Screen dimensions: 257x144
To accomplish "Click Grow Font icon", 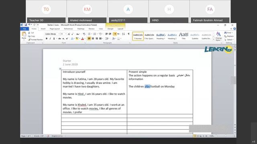I will click(69, 34).
